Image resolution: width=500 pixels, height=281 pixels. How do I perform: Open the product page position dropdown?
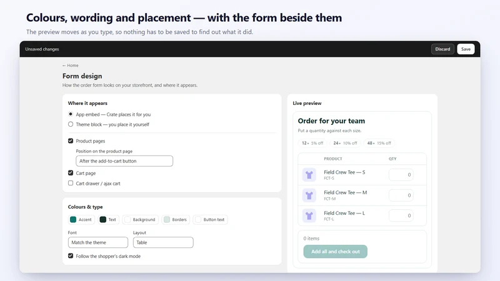pyautogui.click(x=124, y=161)
